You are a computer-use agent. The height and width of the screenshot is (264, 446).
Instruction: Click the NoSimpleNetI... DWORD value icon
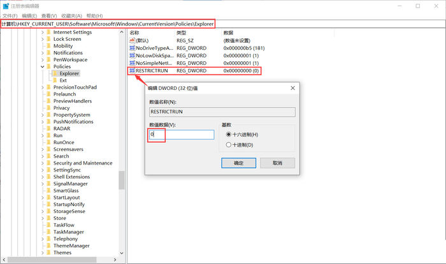(x=132, y=63)
